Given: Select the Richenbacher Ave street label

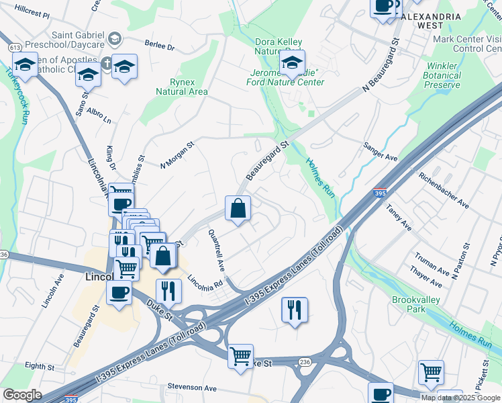Looking at the screenshot, I should (444, 191).
